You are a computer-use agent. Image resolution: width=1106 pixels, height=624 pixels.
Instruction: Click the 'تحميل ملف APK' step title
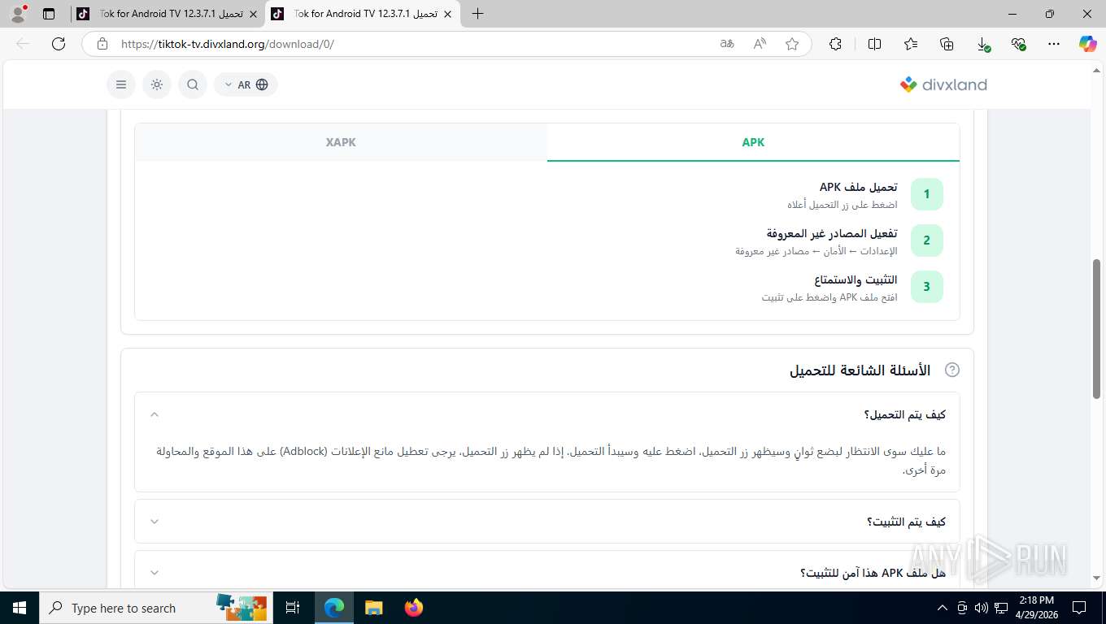tap(859, 188)
